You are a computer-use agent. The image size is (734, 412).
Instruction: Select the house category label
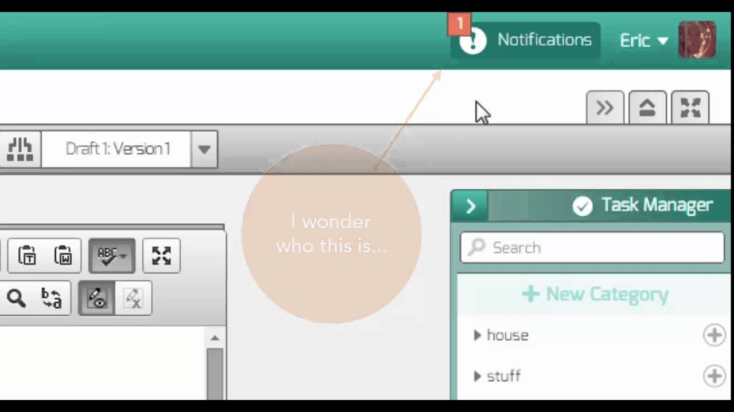point(507,335)
